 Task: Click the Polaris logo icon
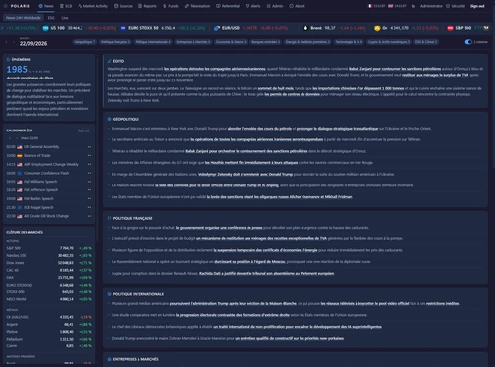(6, 6)
